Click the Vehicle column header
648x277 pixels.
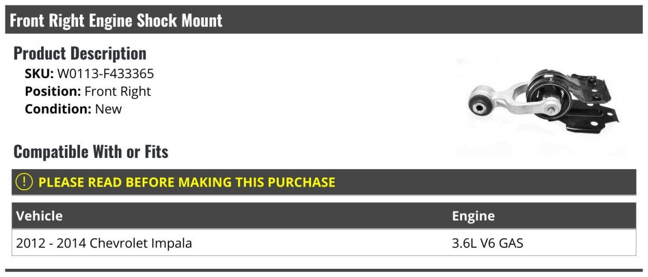(39, 216)
